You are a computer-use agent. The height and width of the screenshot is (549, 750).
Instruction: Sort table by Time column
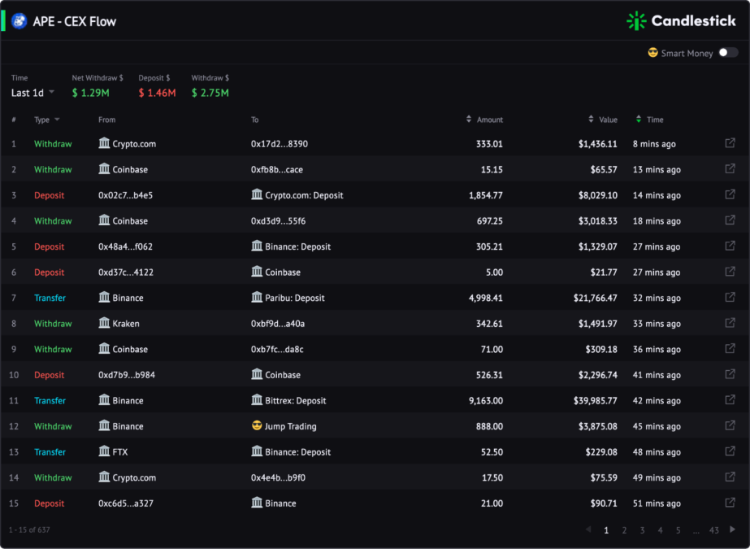[x=649, y=120]
